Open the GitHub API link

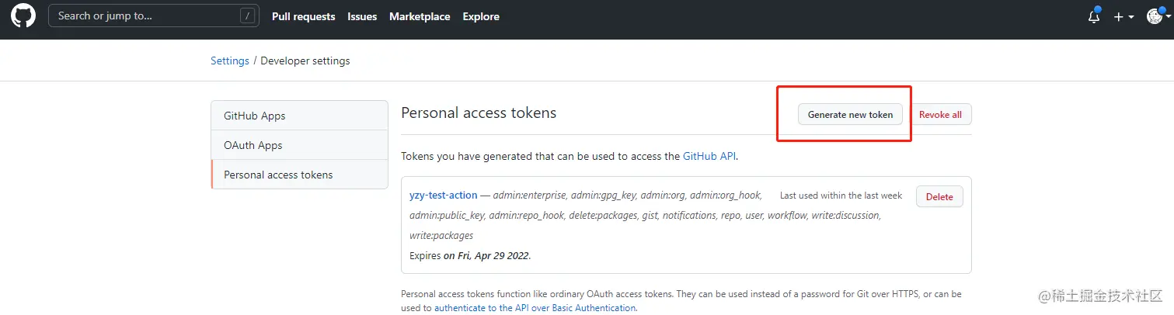709,156
